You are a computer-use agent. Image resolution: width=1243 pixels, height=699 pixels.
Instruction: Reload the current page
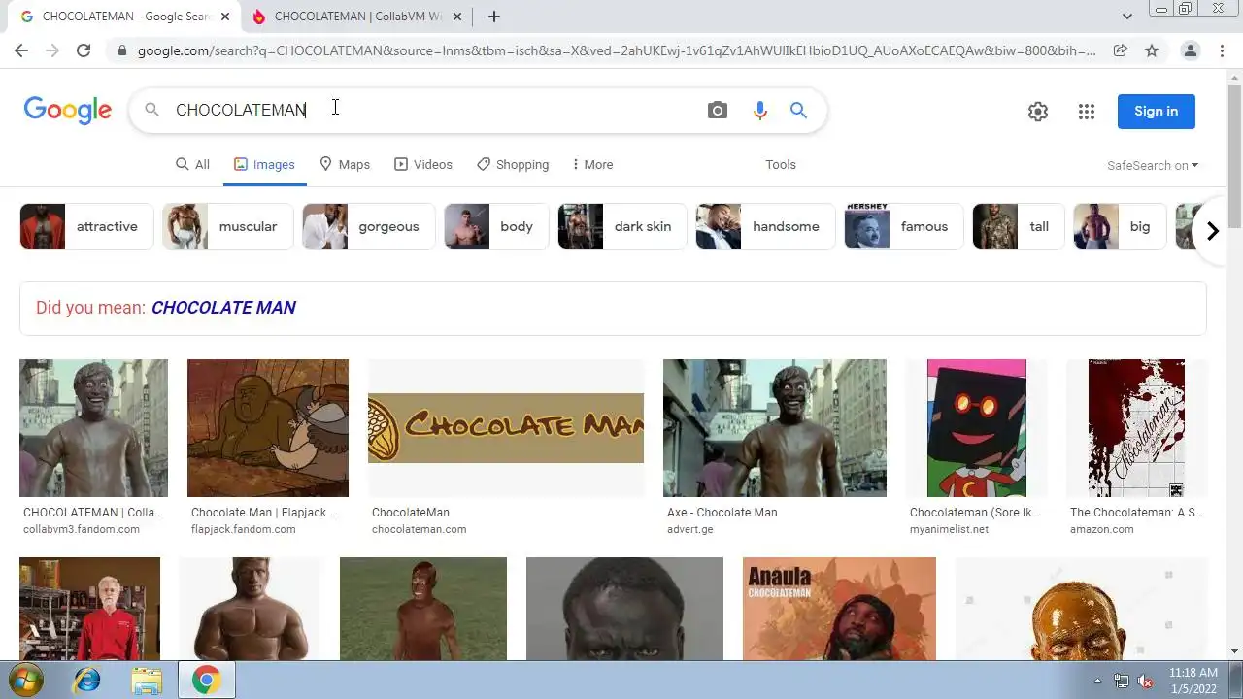click(x=84, y=50)
